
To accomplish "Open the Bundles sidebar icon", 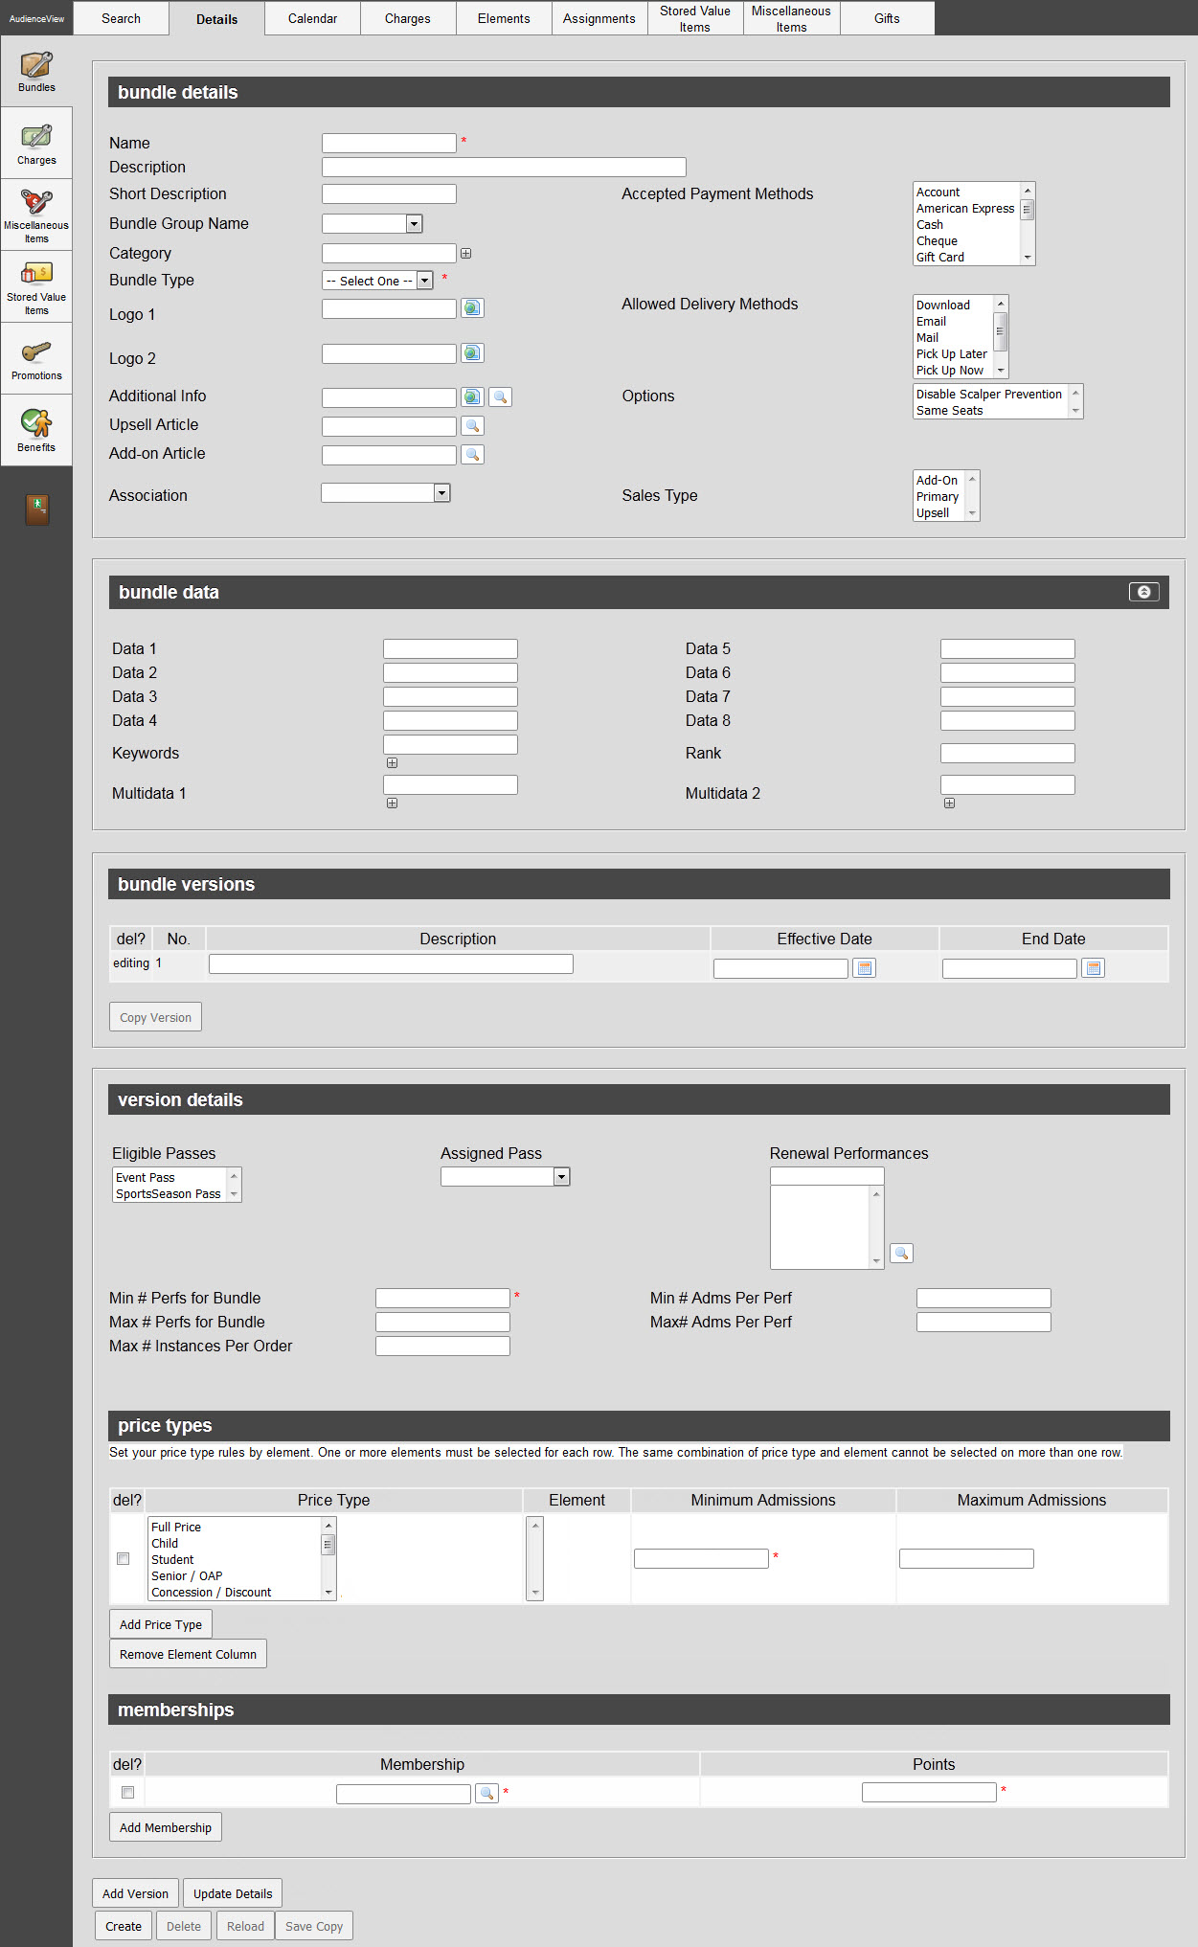I will point(36,71).
